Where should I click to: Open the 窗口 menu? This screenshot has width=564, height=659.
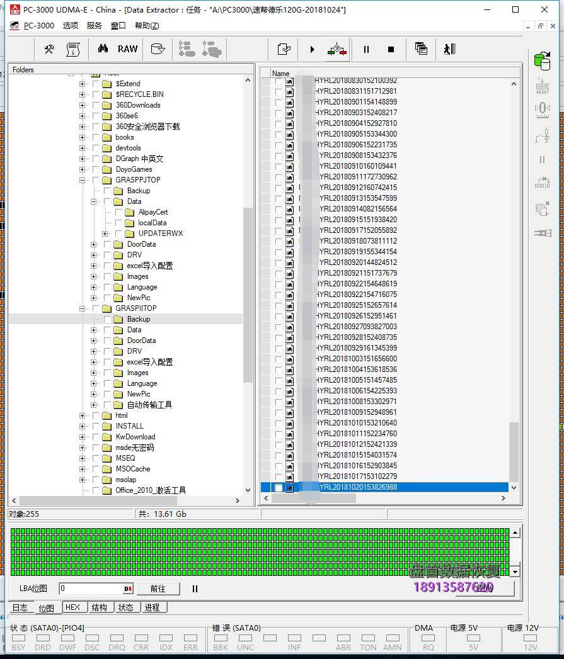118,26
